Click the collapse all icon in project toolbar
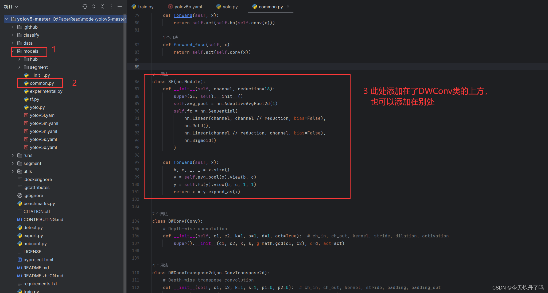 [x=102, y=6]
